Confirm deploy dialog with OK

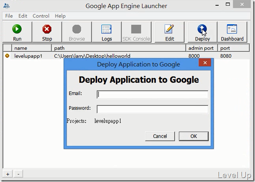[194, 136]
